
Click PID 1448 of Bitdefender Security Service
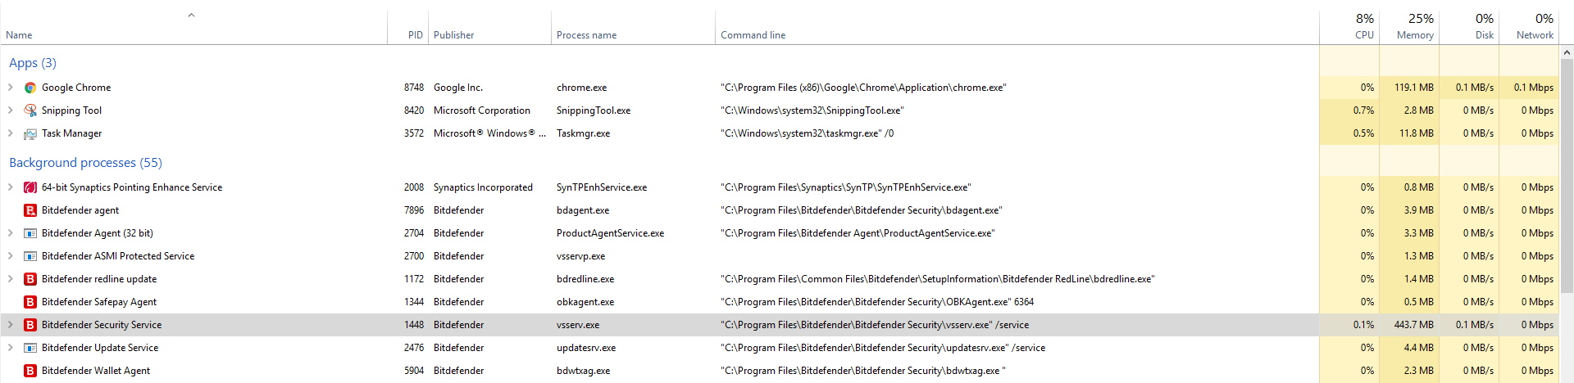pos(414,325)
